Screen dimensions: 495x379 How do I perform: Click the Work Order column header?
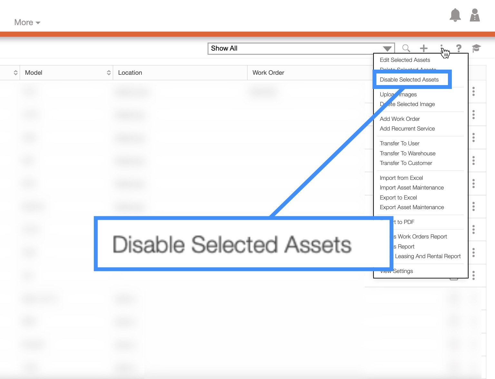(x=268, y=73)
